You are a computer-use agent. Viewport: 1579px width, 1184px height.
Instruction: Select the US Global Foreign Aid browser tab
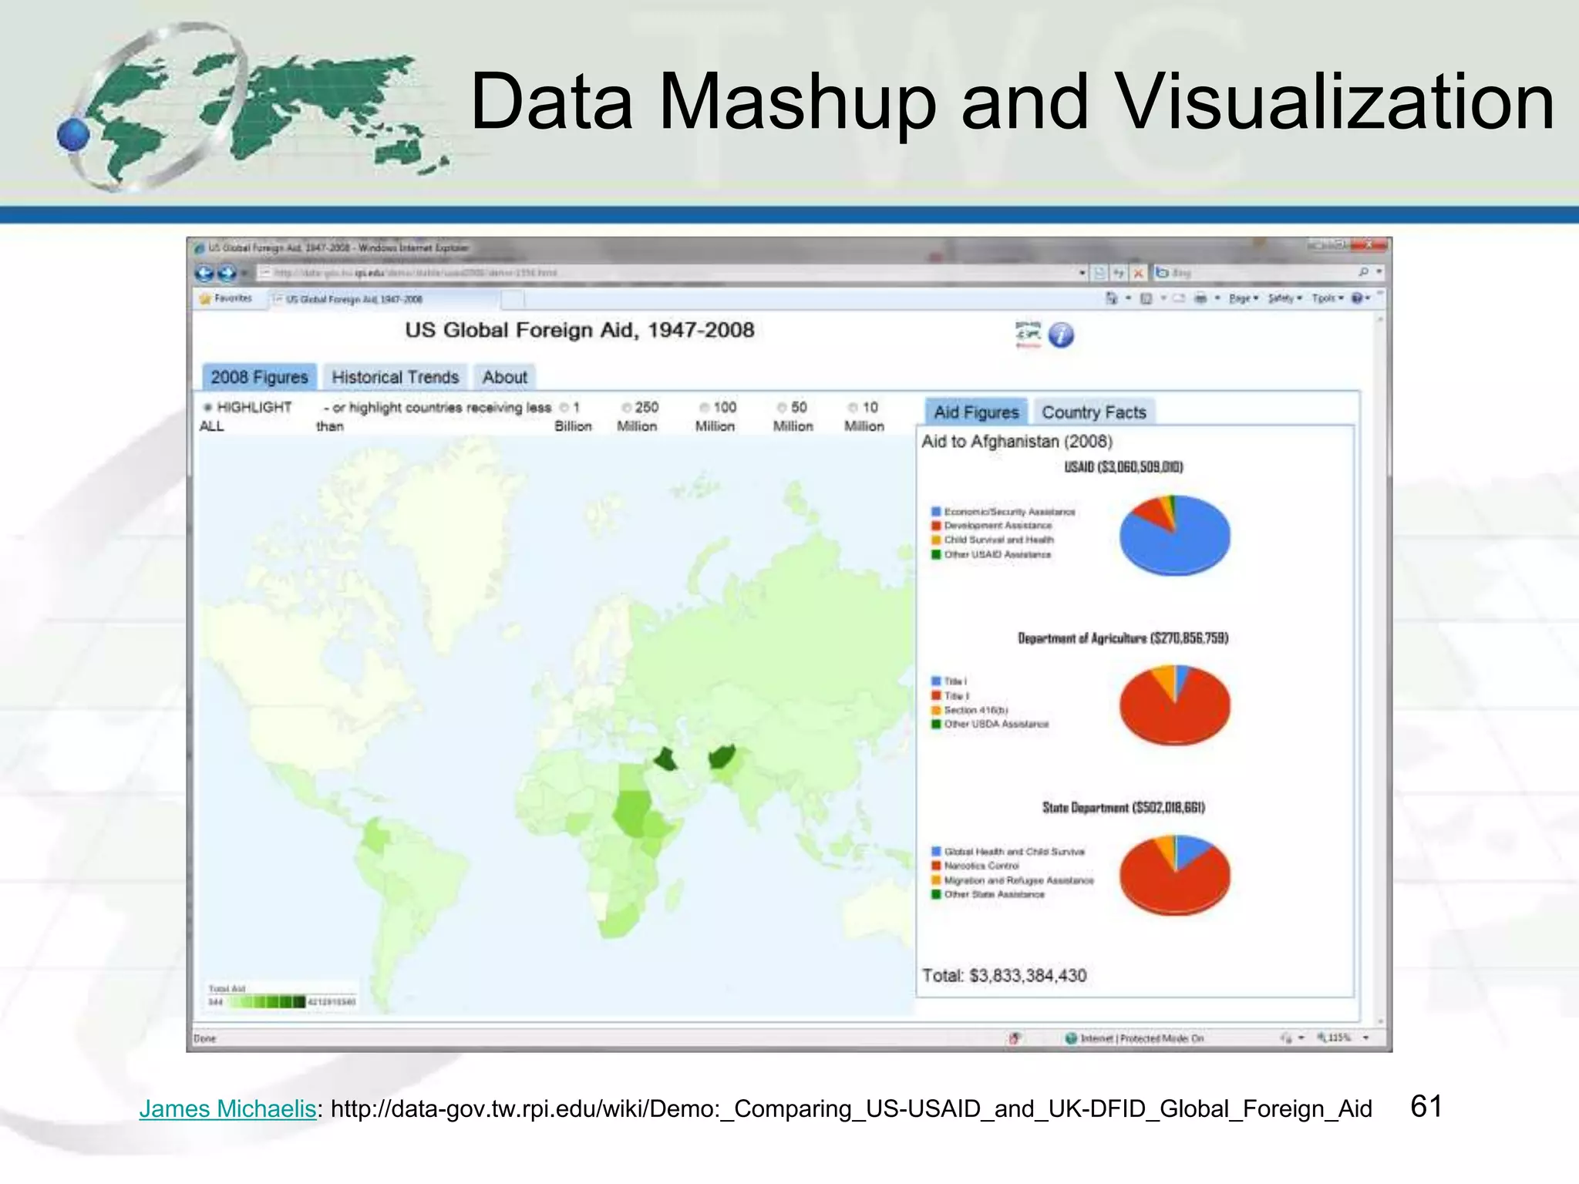click(384, 299)
